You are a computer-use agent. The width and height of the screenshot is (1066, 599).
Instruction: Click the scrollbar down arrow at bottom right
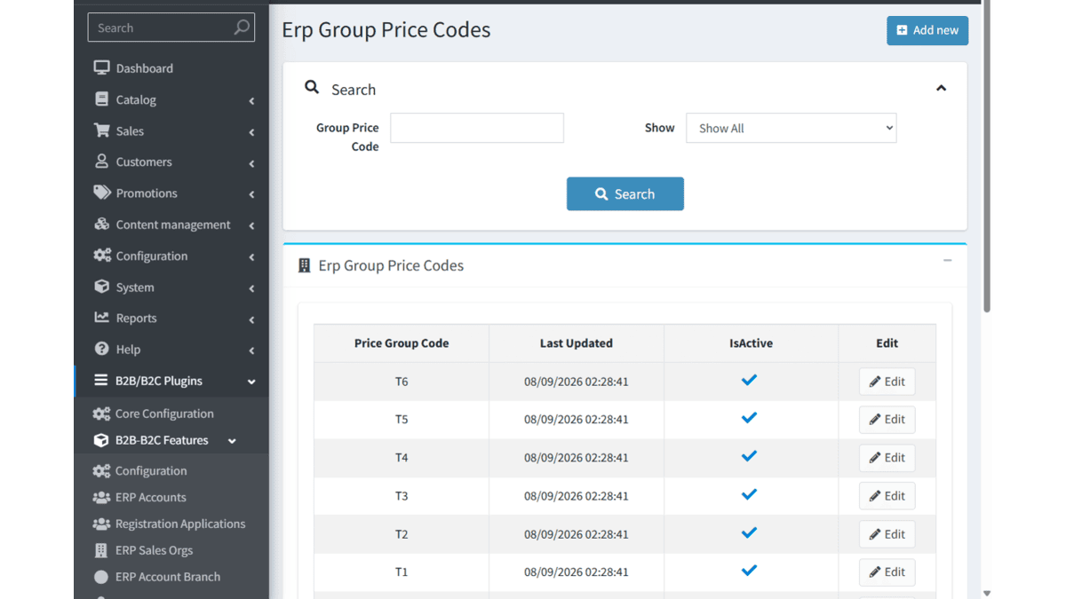(986, 593)
